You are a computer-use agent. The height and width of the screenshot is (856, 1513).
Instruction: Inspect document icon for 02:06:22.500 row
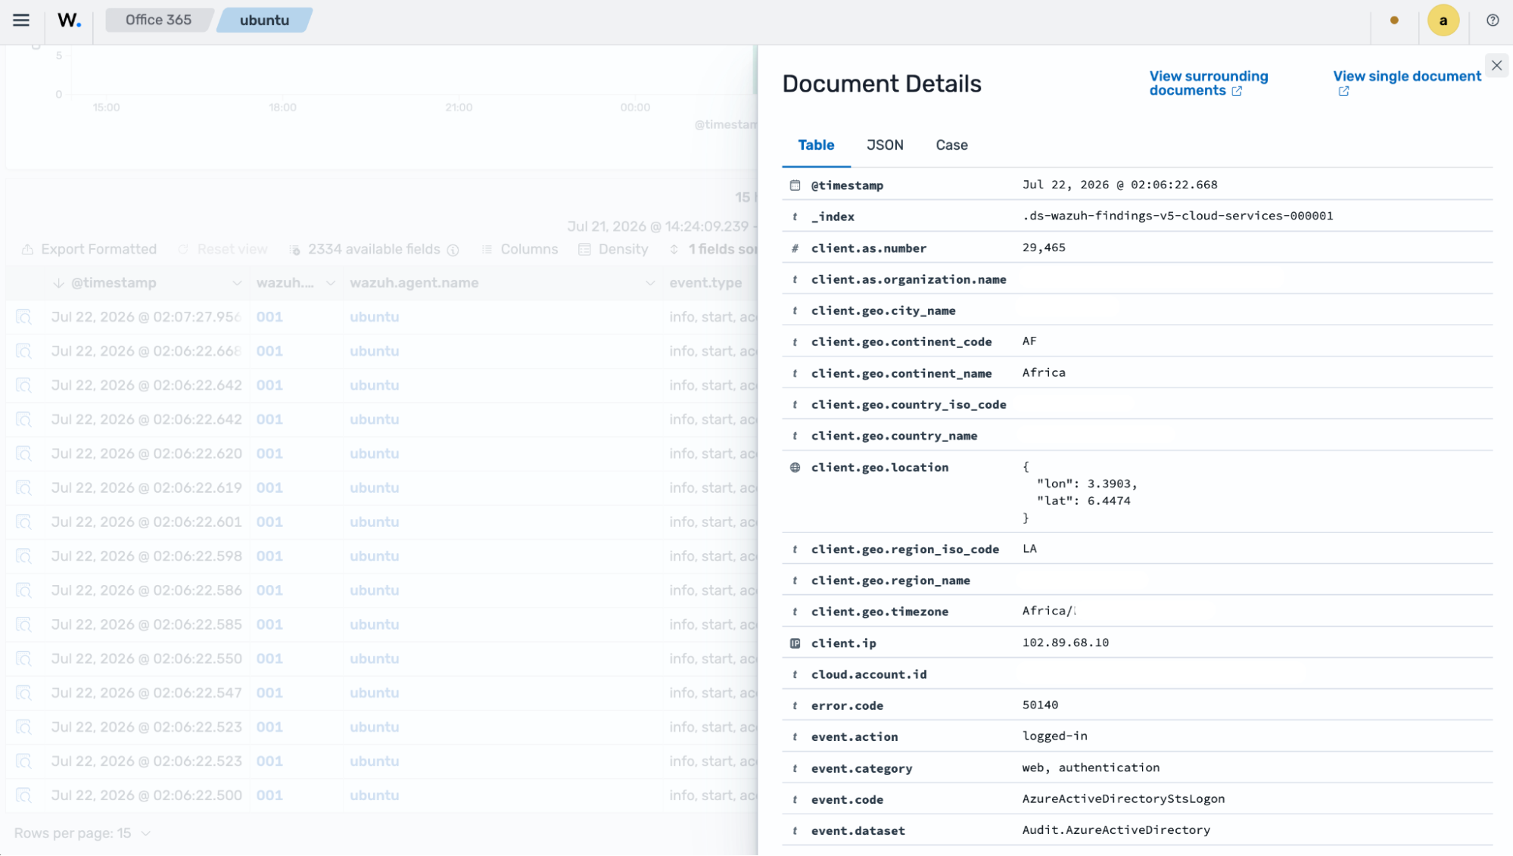(24, 795)
